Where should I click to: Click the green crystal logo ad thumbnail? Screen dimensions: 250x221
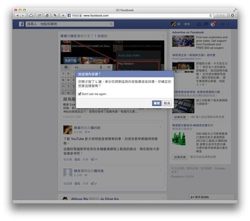pyautogui.click(x=179, y=139)
